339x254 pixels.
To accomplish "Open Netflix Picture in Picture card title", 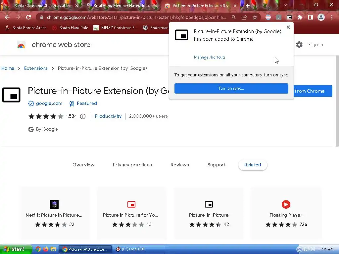I will (54, 215).
